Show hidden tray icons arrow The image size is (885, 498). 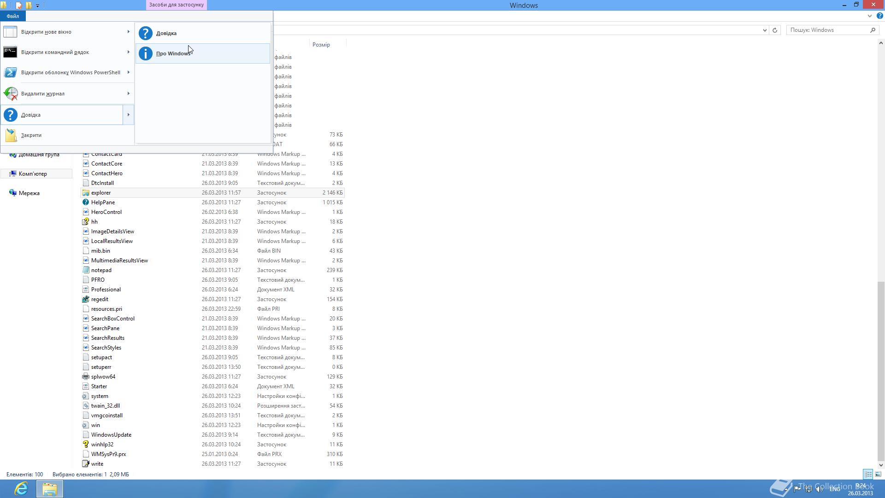[786, 489]
